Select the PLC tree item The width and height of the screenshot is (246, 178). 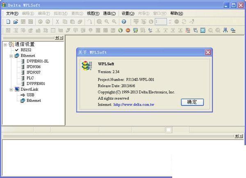[30, 78]
